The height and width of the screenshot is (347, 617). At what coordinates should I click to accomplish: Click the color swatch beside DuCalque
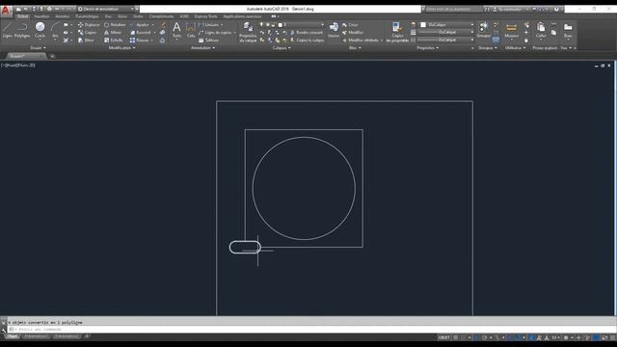pyautogui.click(x=423, y=25)
